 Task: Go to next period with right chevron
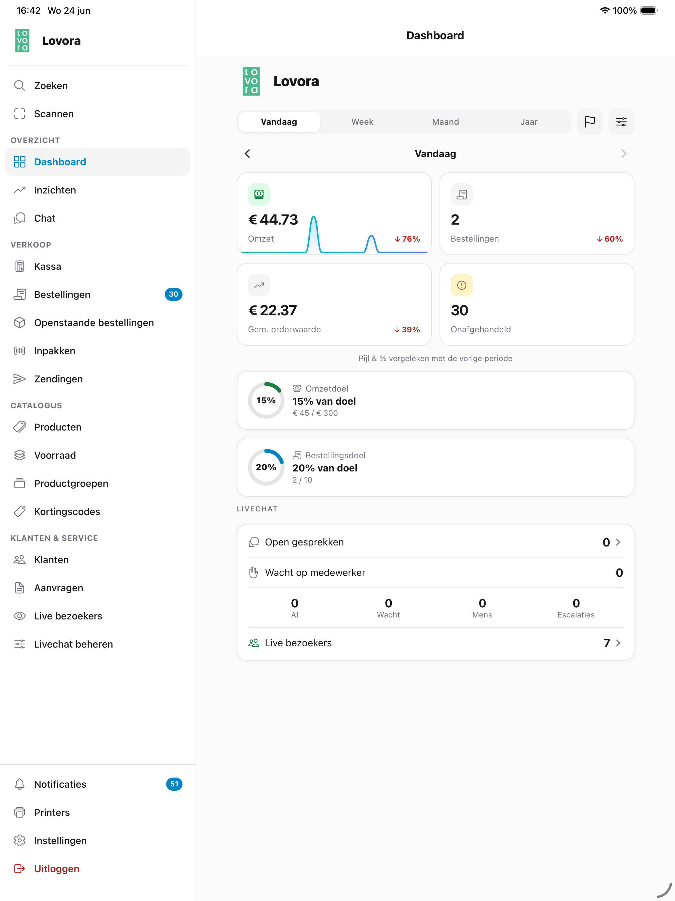pyautogui.click(x=624, y=154)
